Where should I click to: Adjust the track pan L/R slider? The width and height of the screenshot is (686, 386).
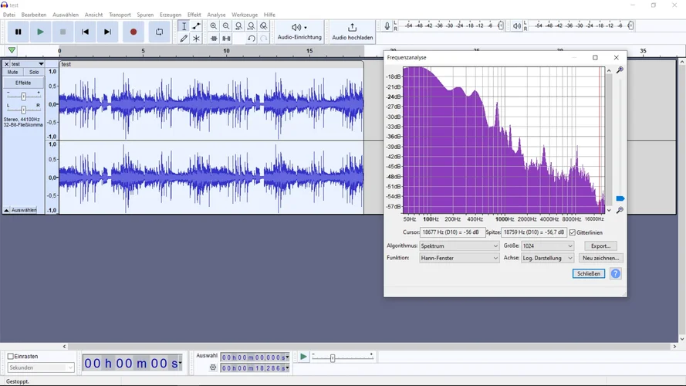(x=24, y=110)
